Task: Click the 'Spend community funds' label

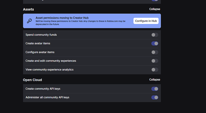Action: click(x=41, y=35)
